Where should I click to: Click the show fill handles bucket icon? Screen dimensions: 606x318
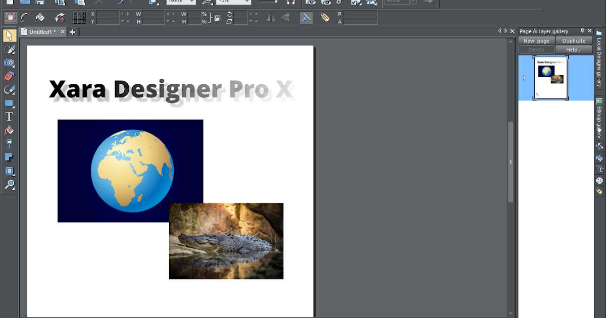click(40, 18)
